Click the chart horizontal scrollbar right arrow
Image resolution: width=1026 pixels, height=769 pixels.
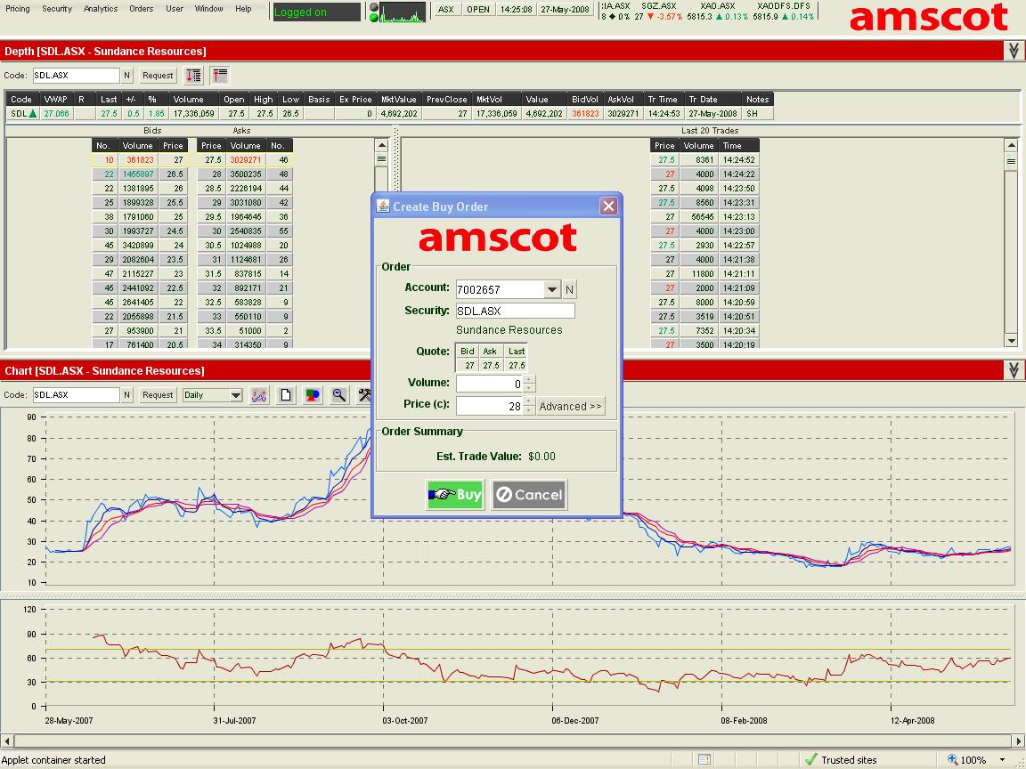1019,741
